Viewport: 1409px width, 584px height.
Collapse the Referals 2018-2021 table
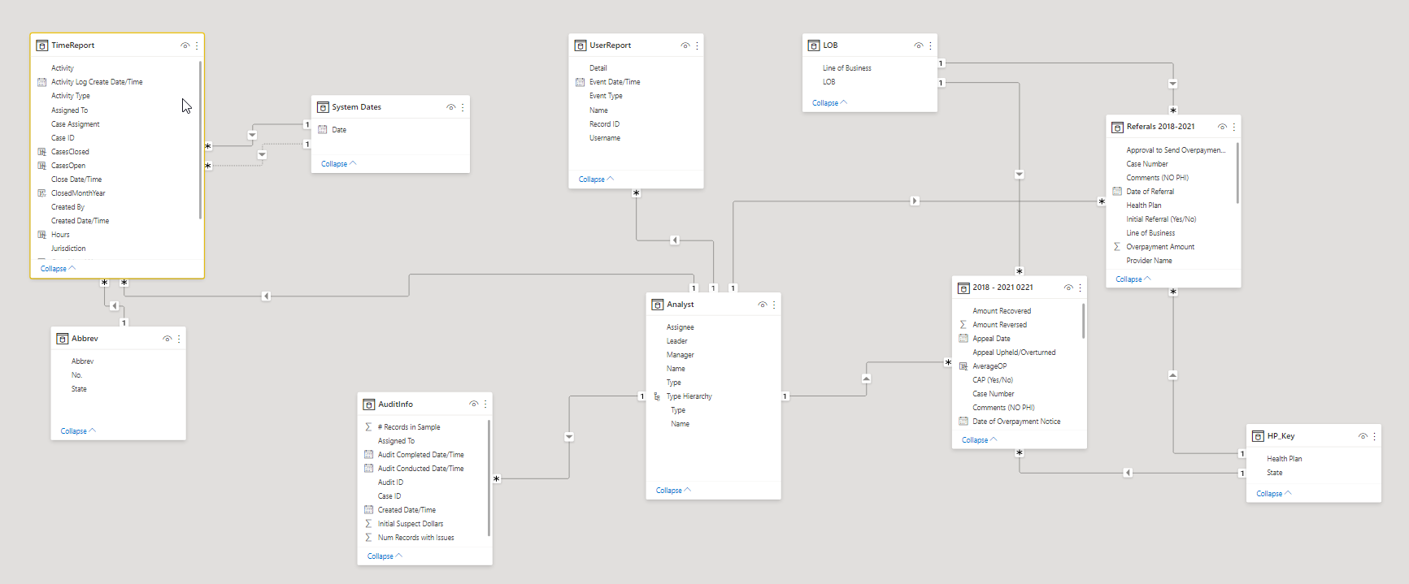click(x=1133, y=279)
